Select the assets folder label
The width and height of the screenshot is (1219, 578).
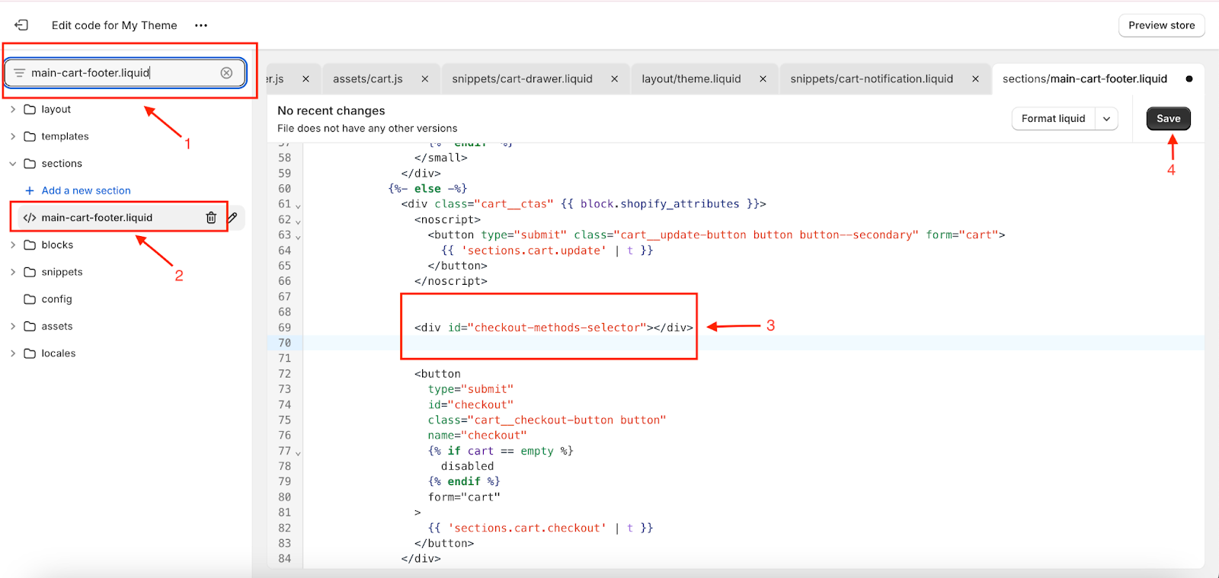tap(57, 326)
